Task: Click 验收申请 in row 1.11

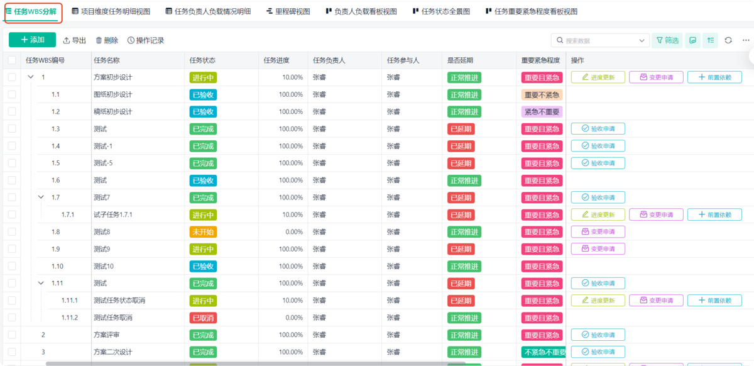Action: [598, 283]
